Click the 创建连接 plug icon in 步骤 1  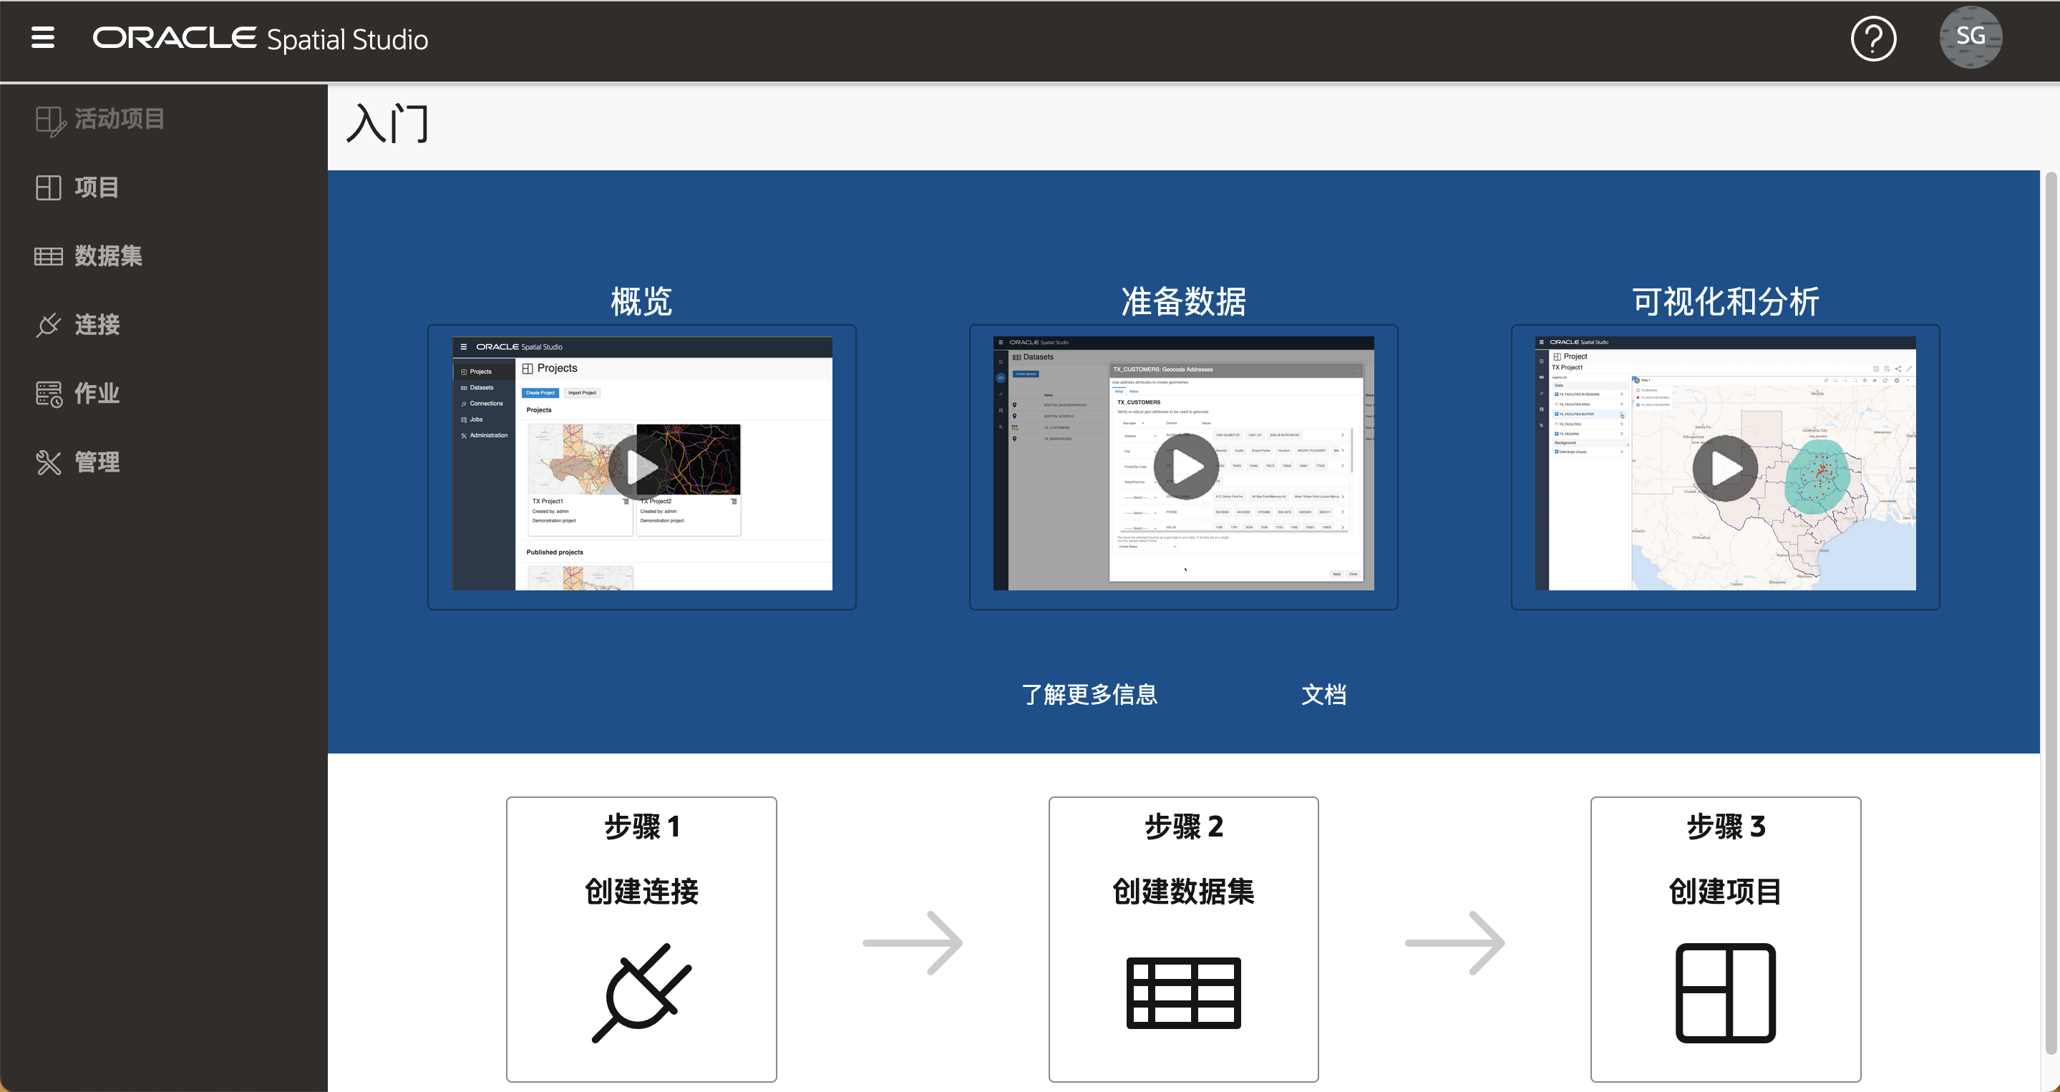pyautogui.click(x=641, y=994)
